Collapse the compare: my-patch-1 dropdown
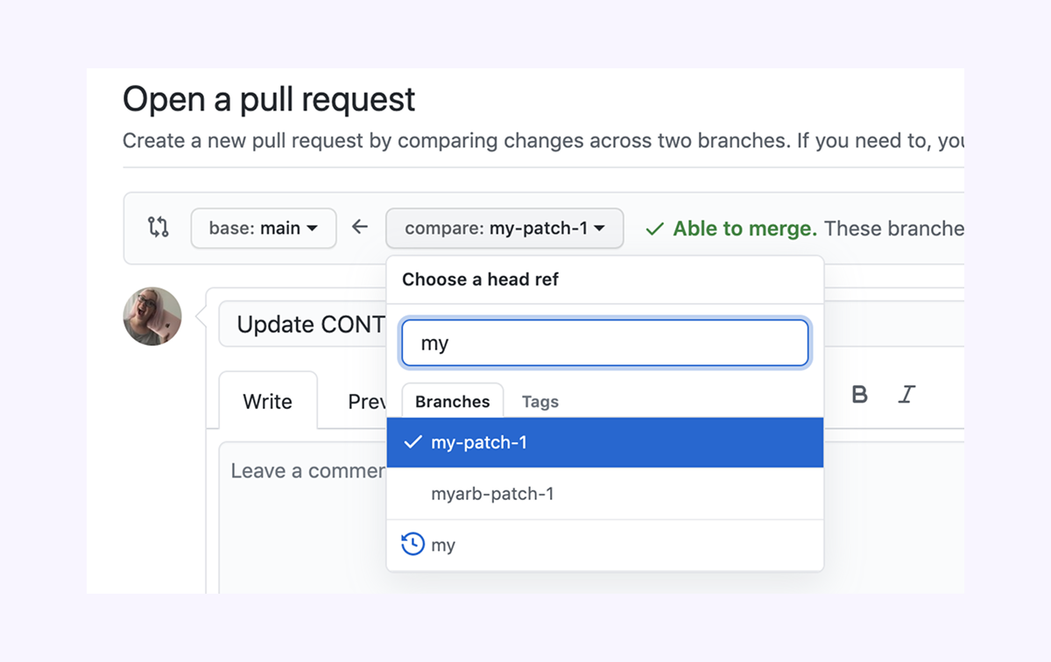Screen dimensions: 1051x662 pos(504,229)
